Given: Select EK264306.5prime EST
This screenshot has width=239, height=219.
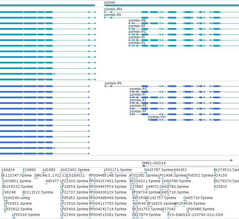Looking at the screenshot, I should 190,204.
